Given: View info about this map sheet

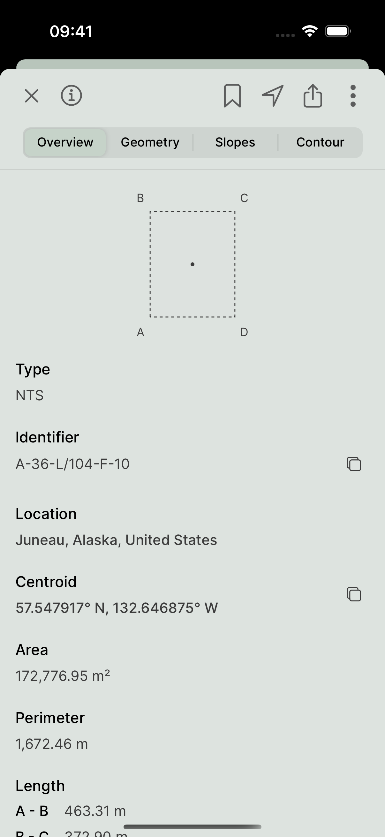Looking at the screenshot, I should [72, 95].
